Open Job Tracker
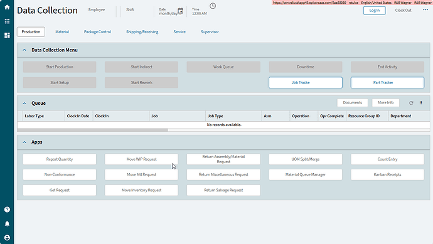433x244 pixels. 306,83
